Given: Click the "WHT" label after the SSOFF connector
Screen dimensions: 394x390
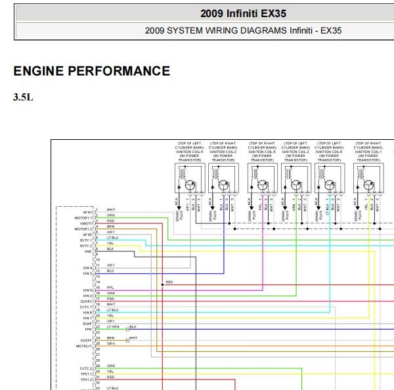Looking at the screenshot, I should (x=133, y=337).
